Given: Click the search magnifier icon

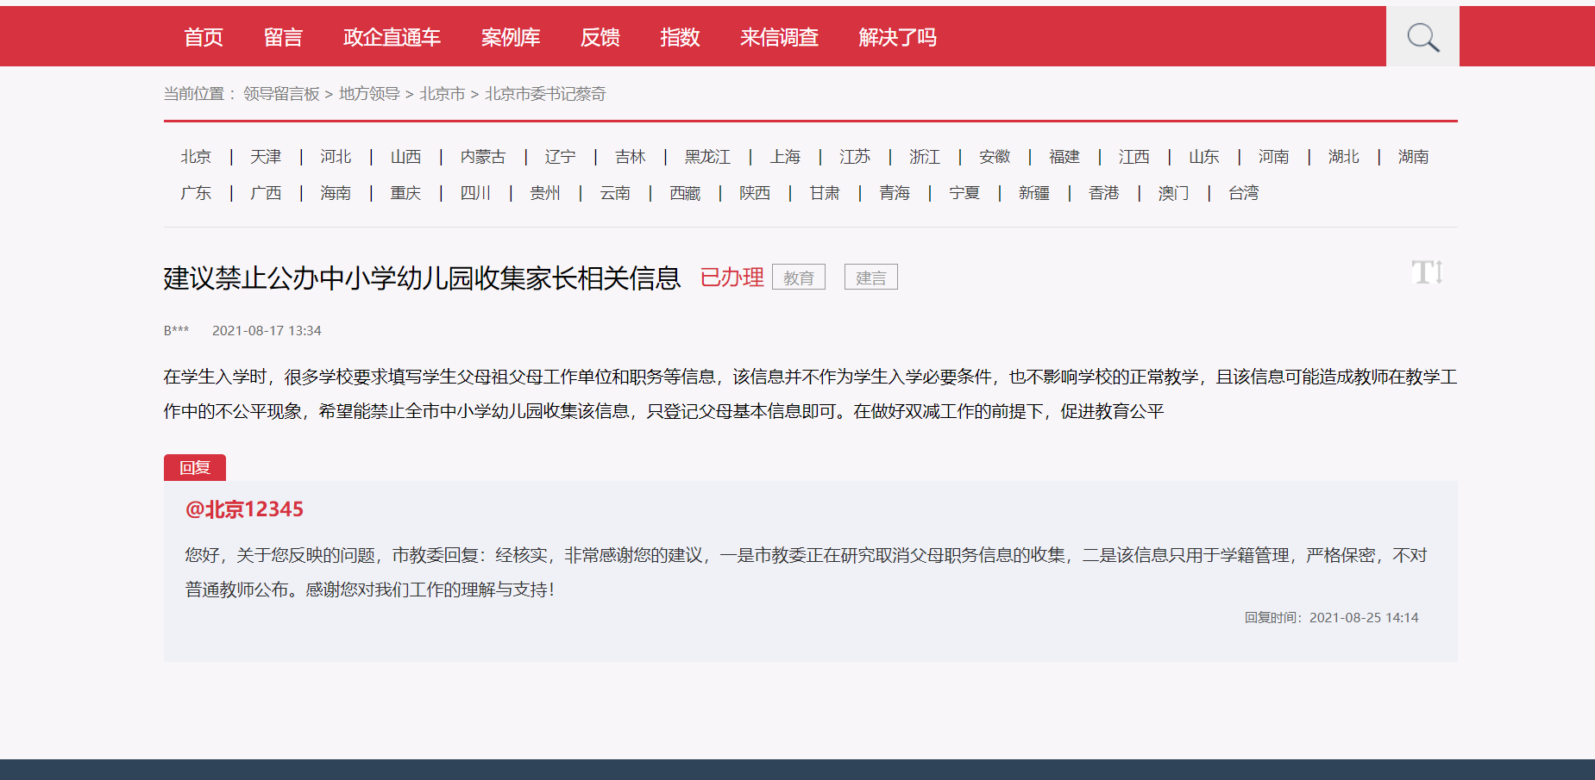Looking at the screenshot, I should [1422, 37].
